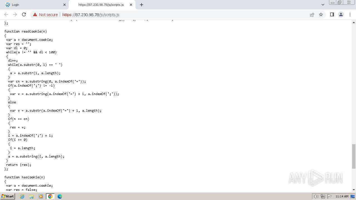This screenshot has height=200, width=356.
Task: Click the 11:14 AM system clock
Action: coord(342,196)
